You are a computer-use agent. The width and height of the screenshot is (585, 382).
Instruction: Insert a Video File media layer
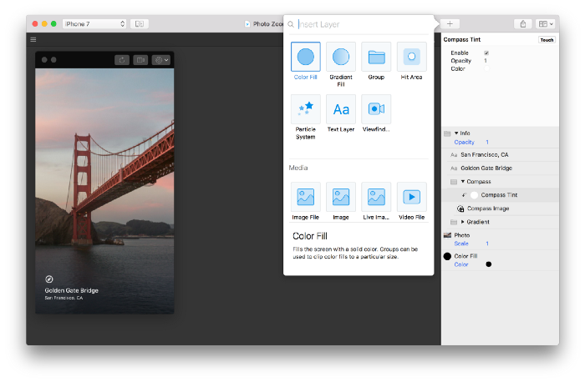[x=411, y=197]
